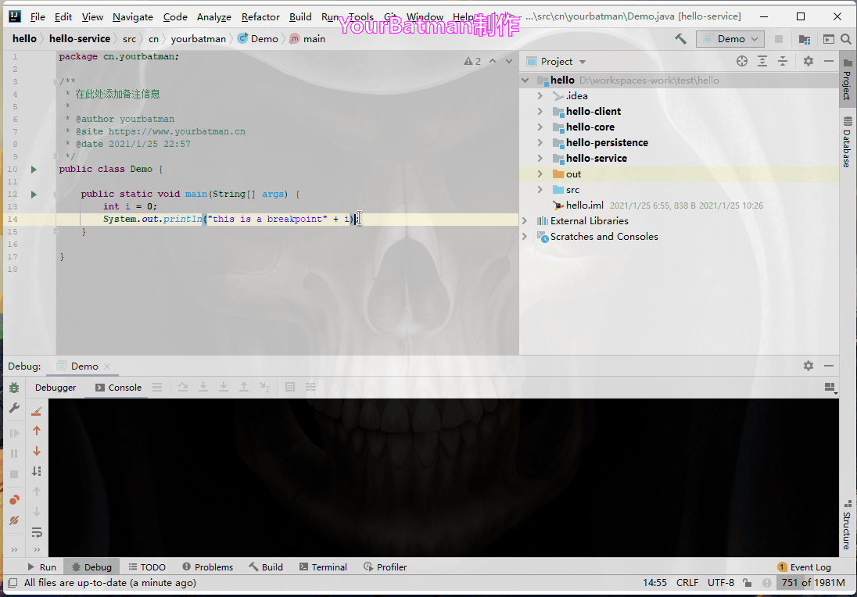This screenshot has width=857, height=597.
Task: Go to next highlighted problem arrow
Action: tap(509, 61)
